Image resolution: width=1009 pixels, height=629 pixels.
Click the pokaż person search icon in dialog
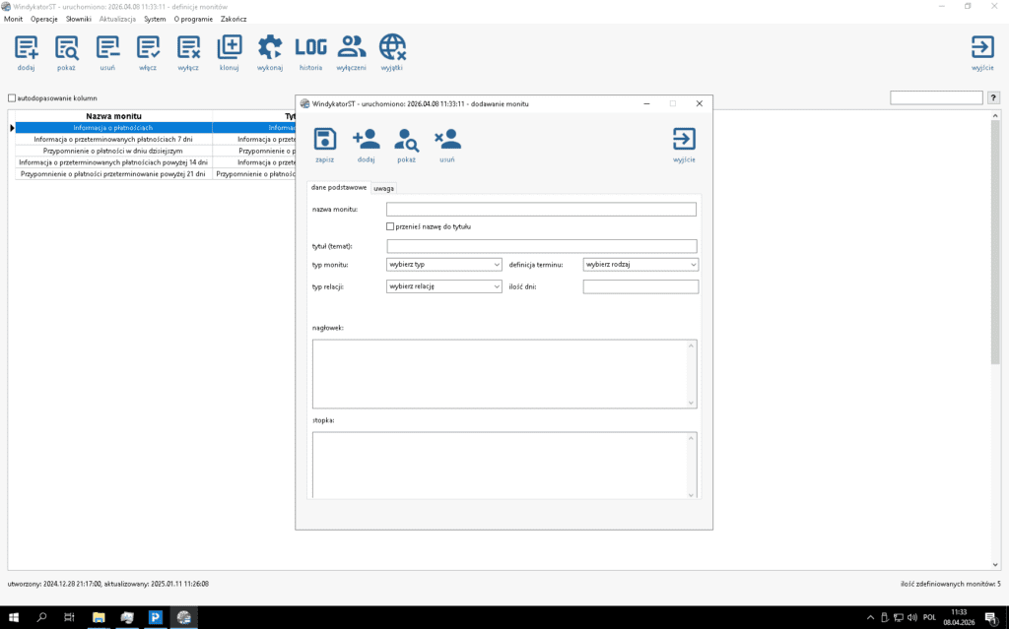point(406,140)
